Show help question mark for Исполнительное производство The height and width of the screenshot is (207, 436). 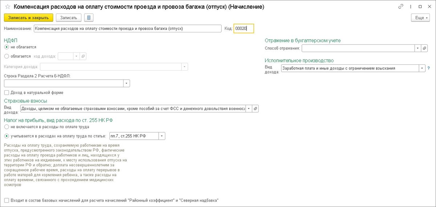[x=429, y=68]
